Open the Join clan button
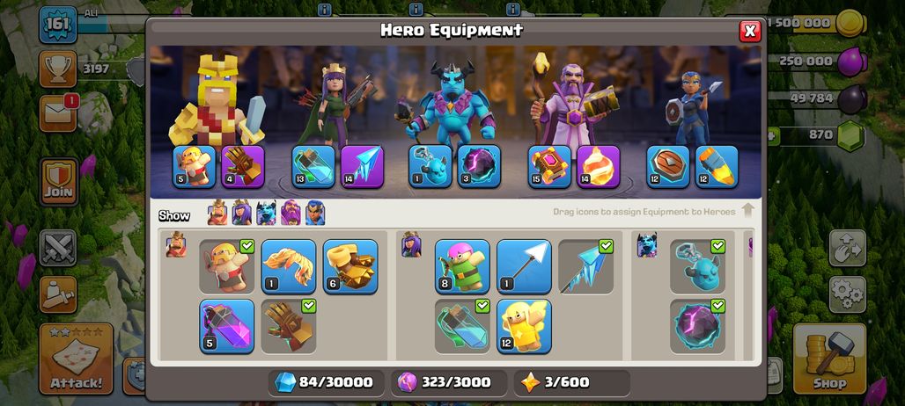905x406 pixels. [59, 182]
